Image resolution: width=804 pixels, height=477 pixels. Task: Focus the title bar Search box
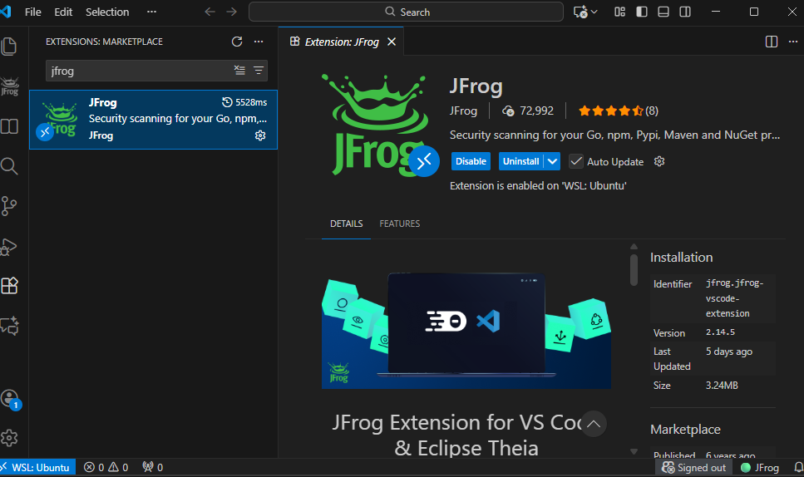(406, 12)
